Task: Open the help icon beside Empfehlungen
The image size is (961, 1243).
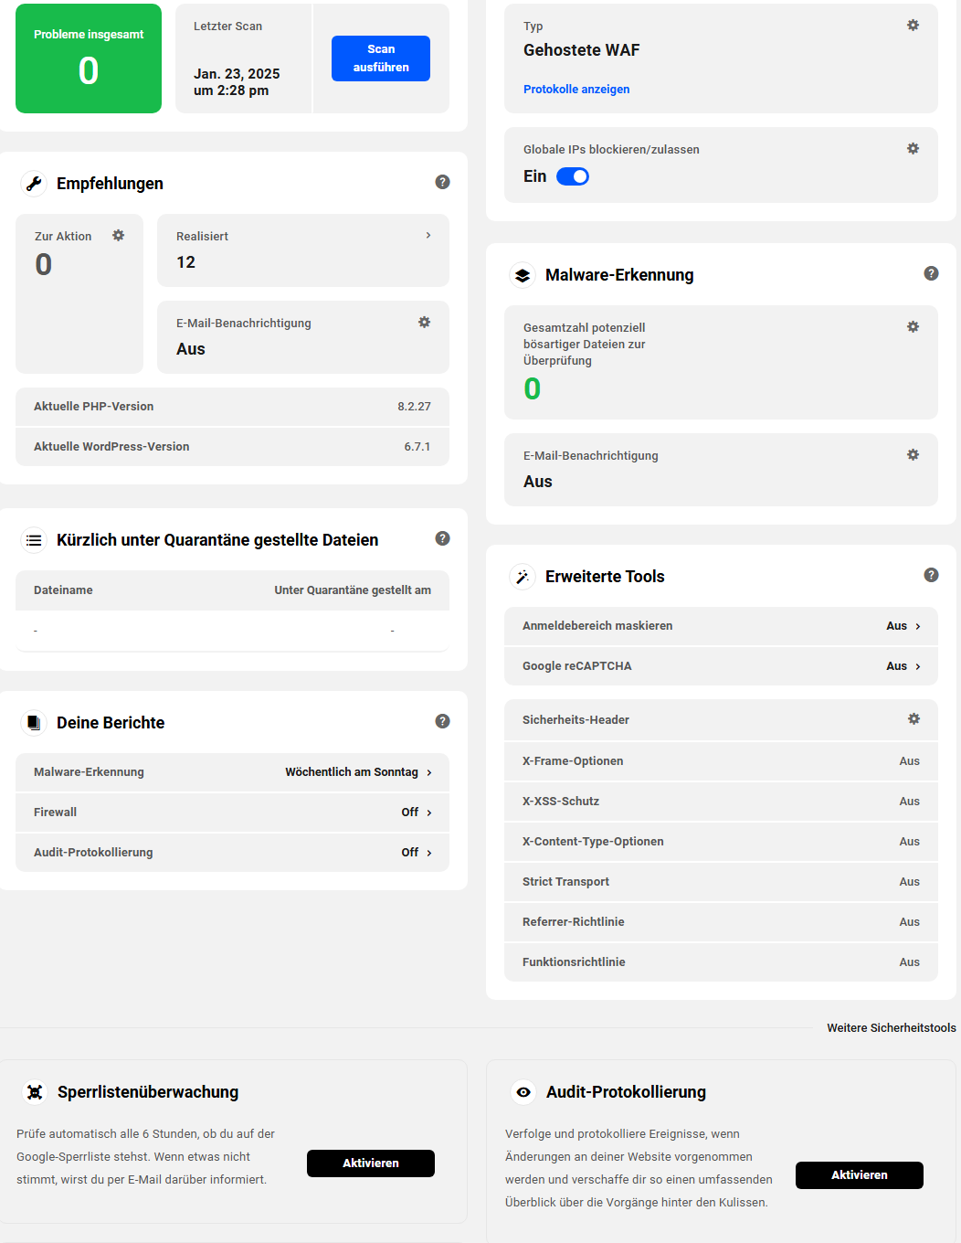Action: click(x=443, y=182)
